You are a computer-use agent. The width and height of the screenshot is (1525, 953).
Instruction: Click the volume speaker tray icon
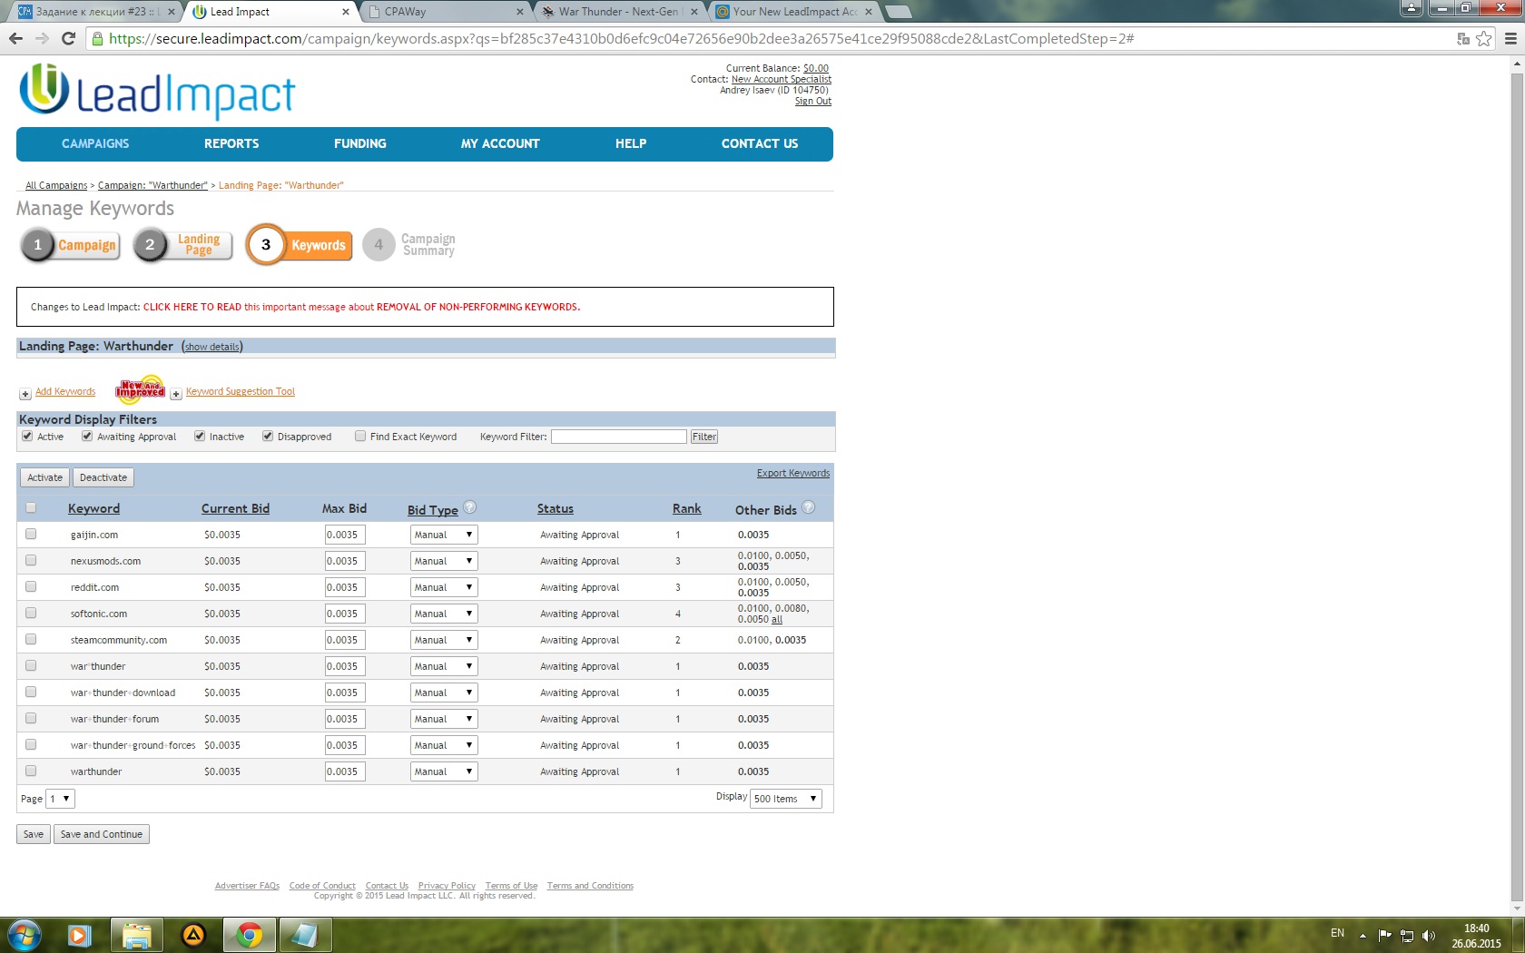pos(1429,935)
